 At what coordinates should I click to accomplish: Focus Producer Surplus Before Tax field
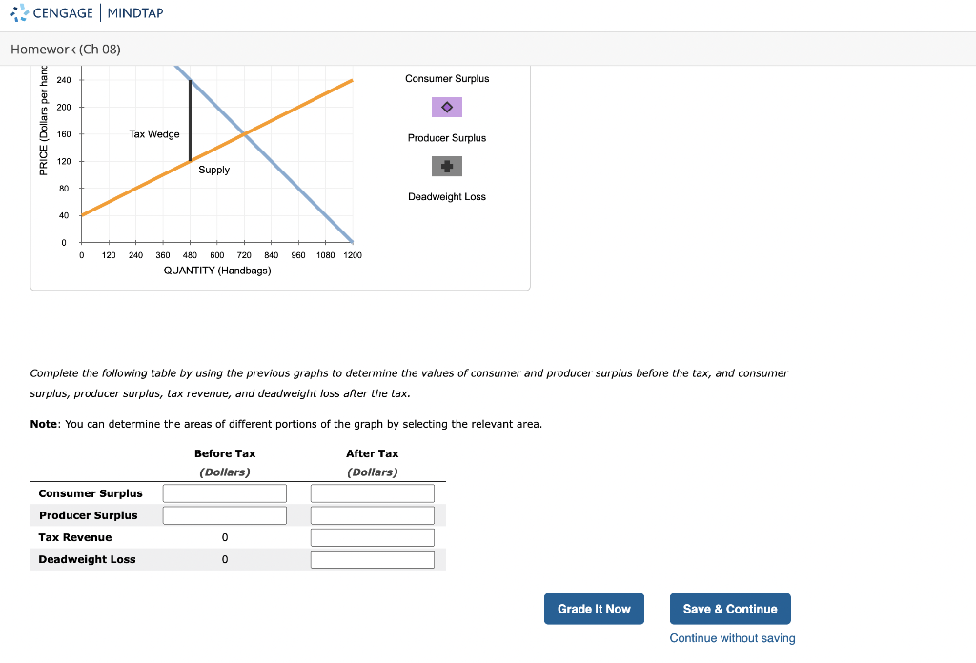click(225, 515)
